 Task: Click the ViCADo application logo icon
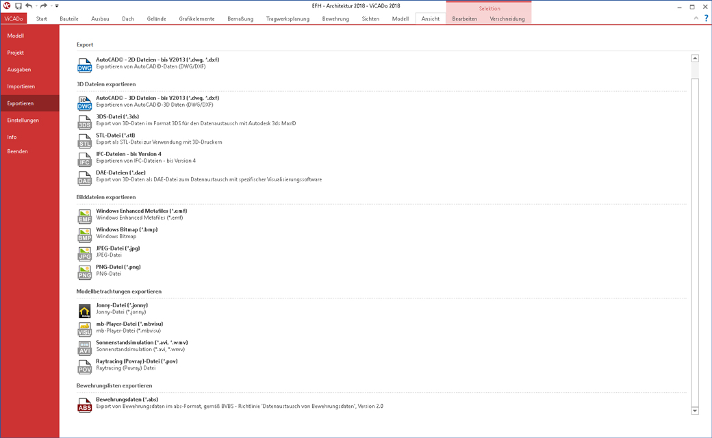(7, 6)
